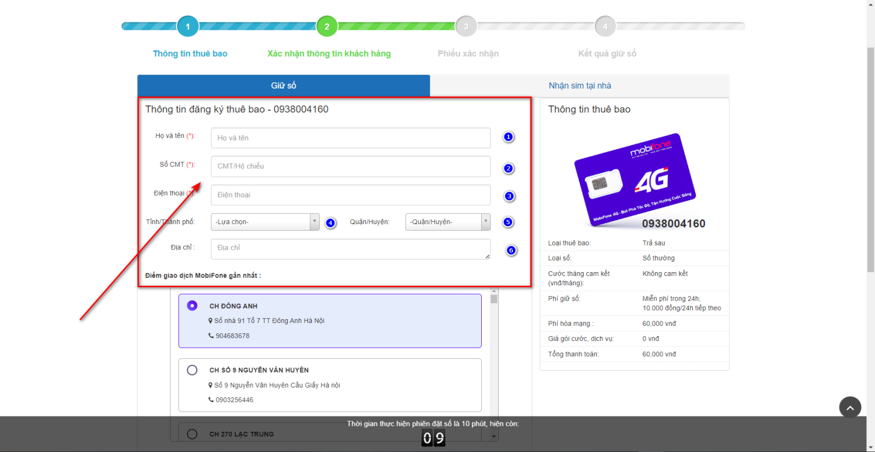Click the phone number 904683678
Screen dimensions: 875x452
[x=232, y=336]
